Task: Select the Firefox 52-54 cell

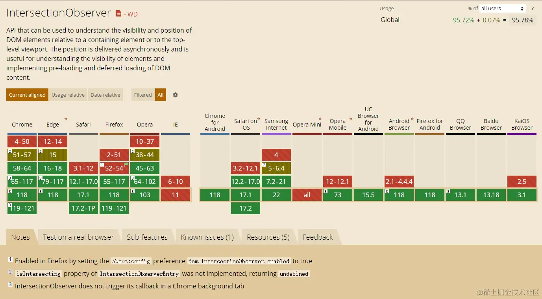Action: click(x=114, y=168)
